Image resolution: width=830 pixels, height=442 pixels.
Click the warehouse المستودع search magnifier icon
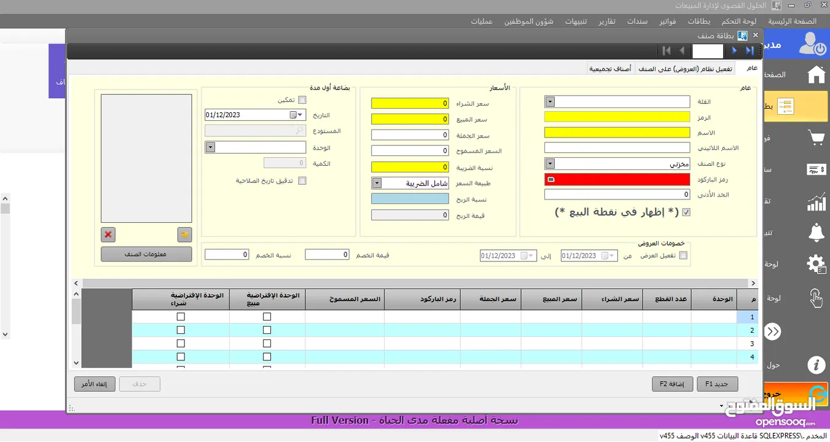pyautogui.click(x=299, y=131)
